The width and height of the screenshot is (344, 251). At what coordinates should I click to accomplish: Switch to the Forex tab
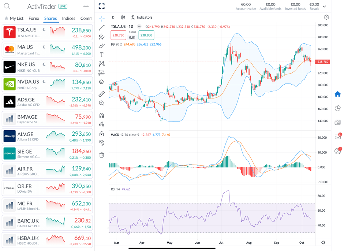(x=34, y=18)
